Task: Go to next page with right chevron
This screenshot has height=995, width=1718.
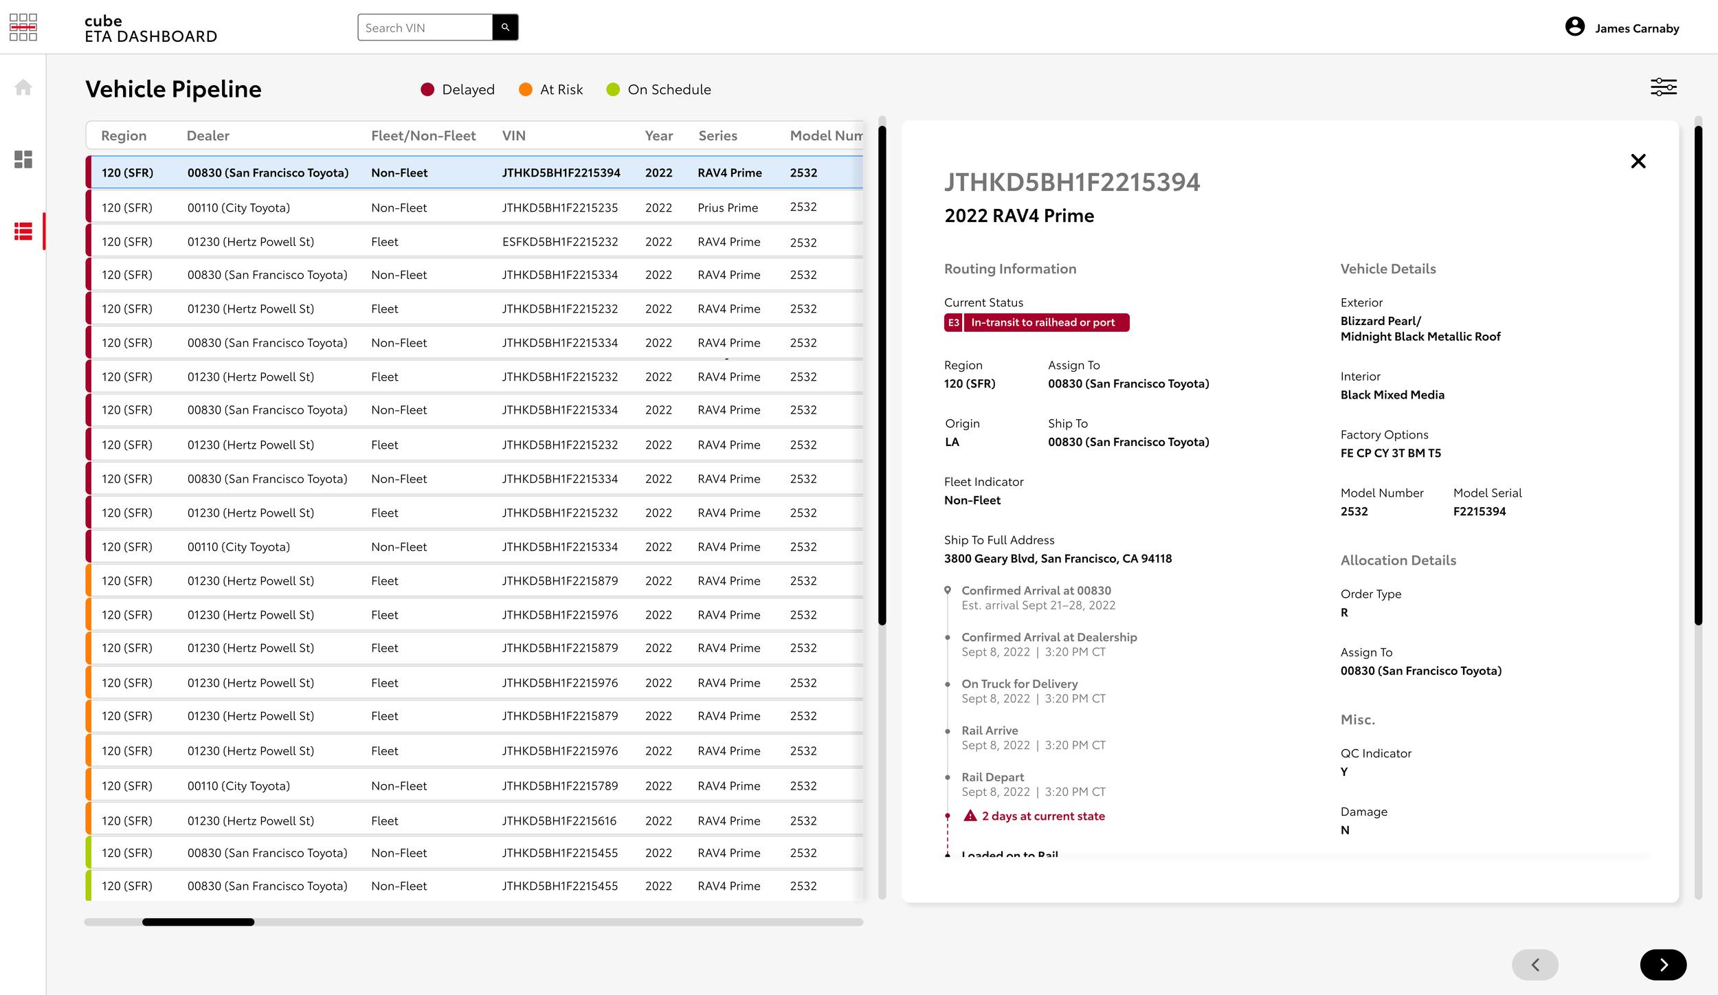Action: click(1662, 965)
